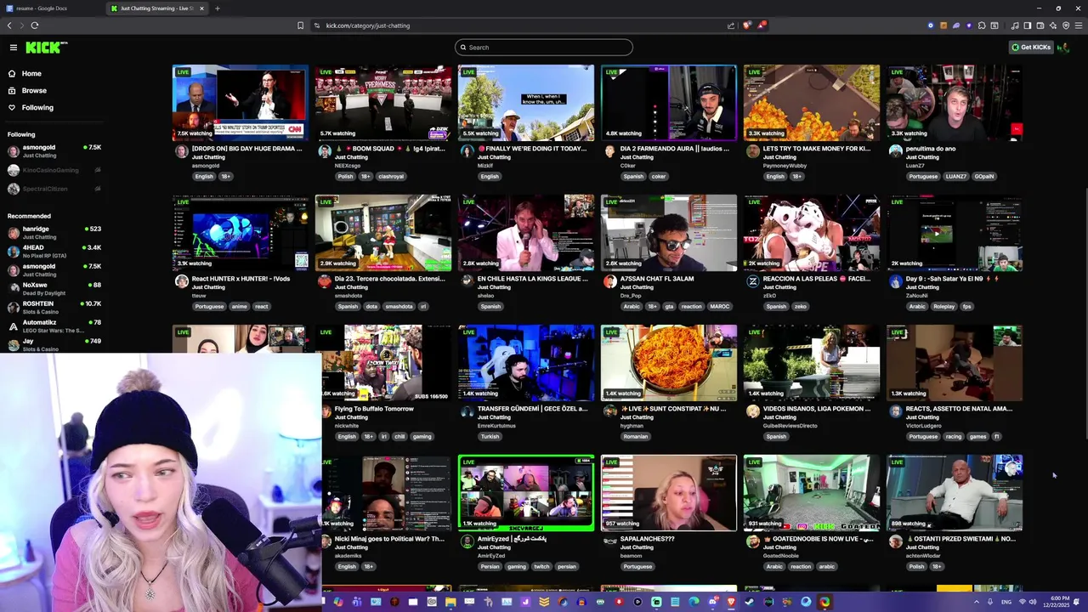Click the Romanian tag under SUNT CONSTIPAT

coord(636,437)
